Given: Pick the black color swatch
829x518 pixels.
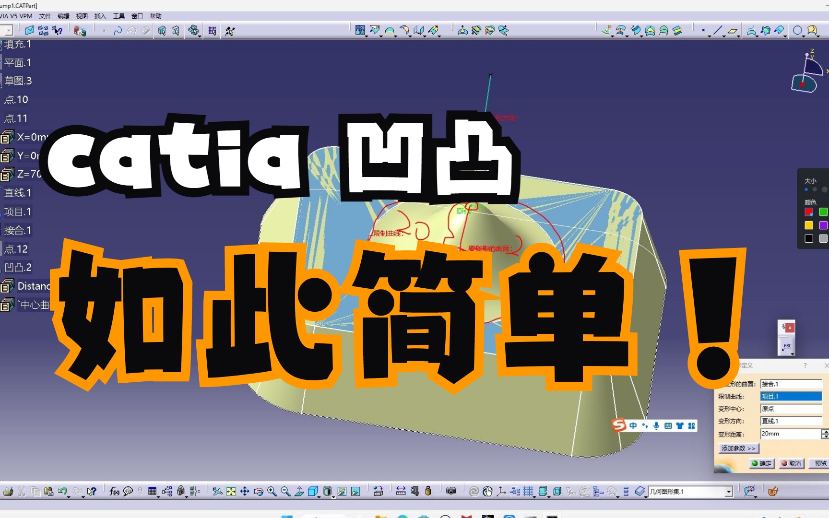Looking at the screenshot, I should point(809,238).
